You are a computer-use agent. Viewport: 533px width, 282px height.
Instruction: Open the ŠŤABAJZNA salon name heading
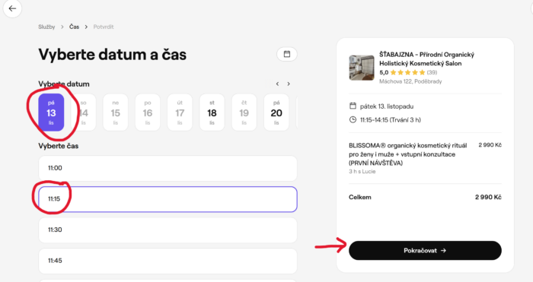click(x=426, y=59)
